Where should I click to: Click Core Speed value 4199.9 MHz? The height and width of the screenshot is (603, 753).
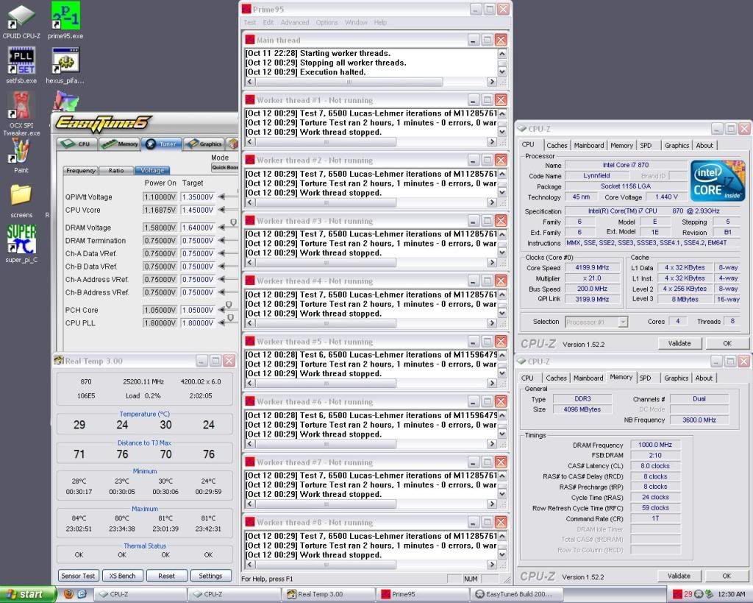tap(592, 267)
